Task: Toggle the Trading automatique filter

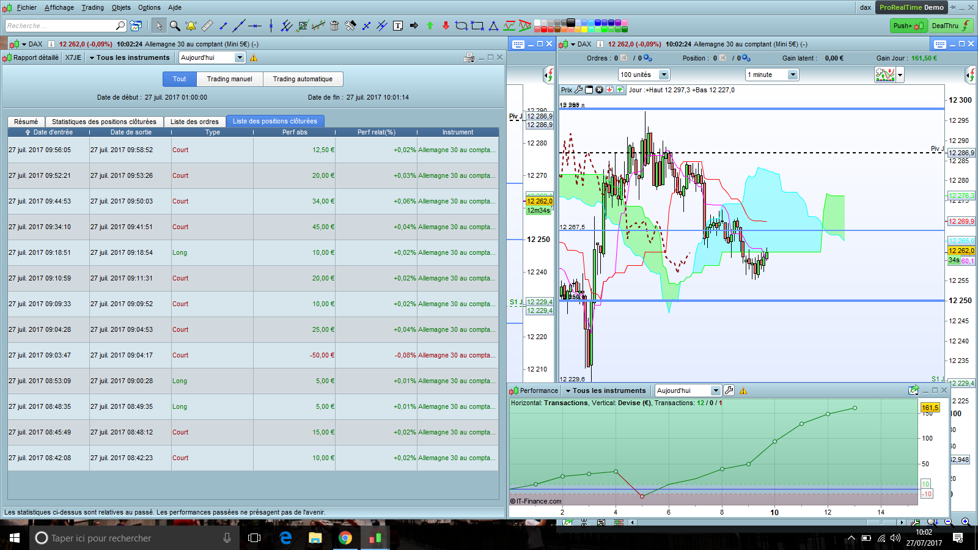Action: click(x=303, y=79)
